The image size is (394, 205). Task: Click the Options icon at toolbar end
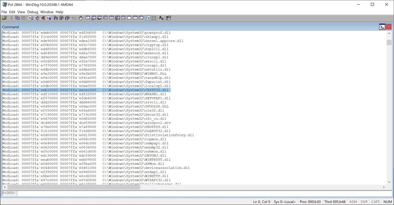tap(168, 18)
